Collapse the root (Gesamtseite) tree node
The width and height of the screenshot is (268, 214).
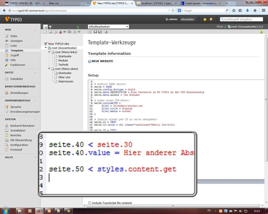pyautogui.click(x=46, y=48)
